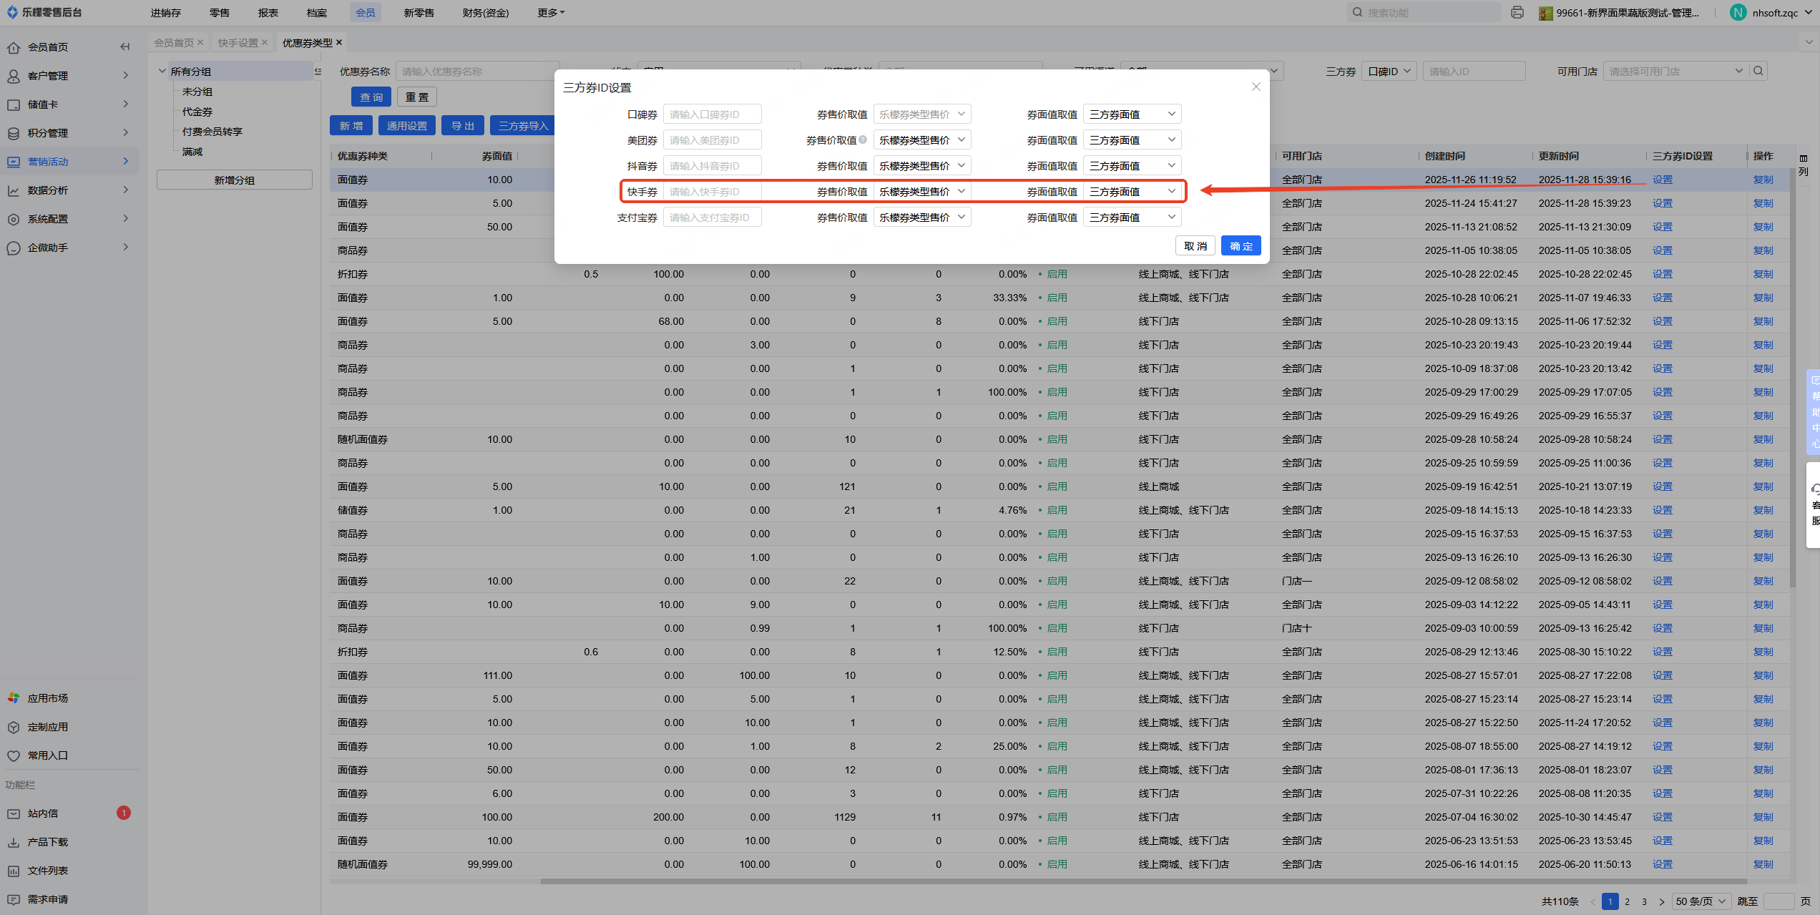Switch to the 快手设置 tab
The image size is (1820, 915).
click(x=238, y=43)
